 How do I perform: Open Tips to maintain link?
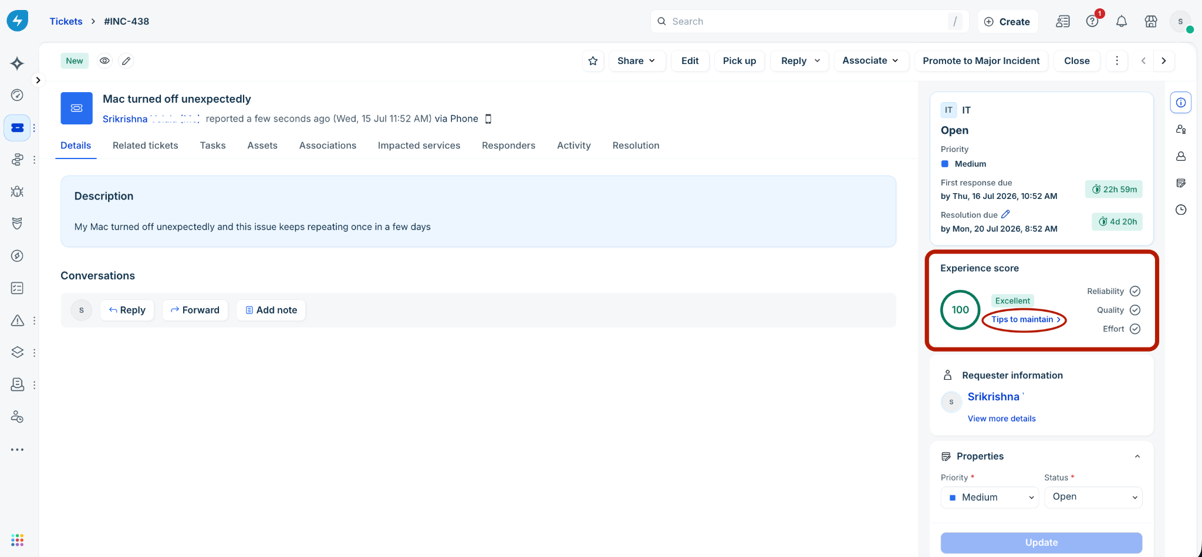point(1026,319)
